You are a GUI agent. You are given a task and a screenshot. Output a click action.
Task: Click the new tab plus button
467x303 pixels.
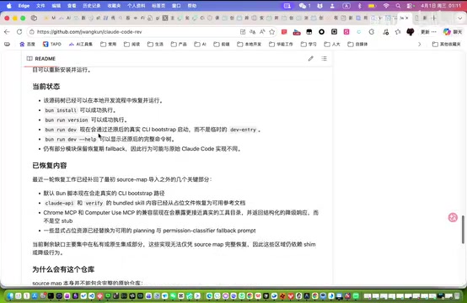(434, 19)
